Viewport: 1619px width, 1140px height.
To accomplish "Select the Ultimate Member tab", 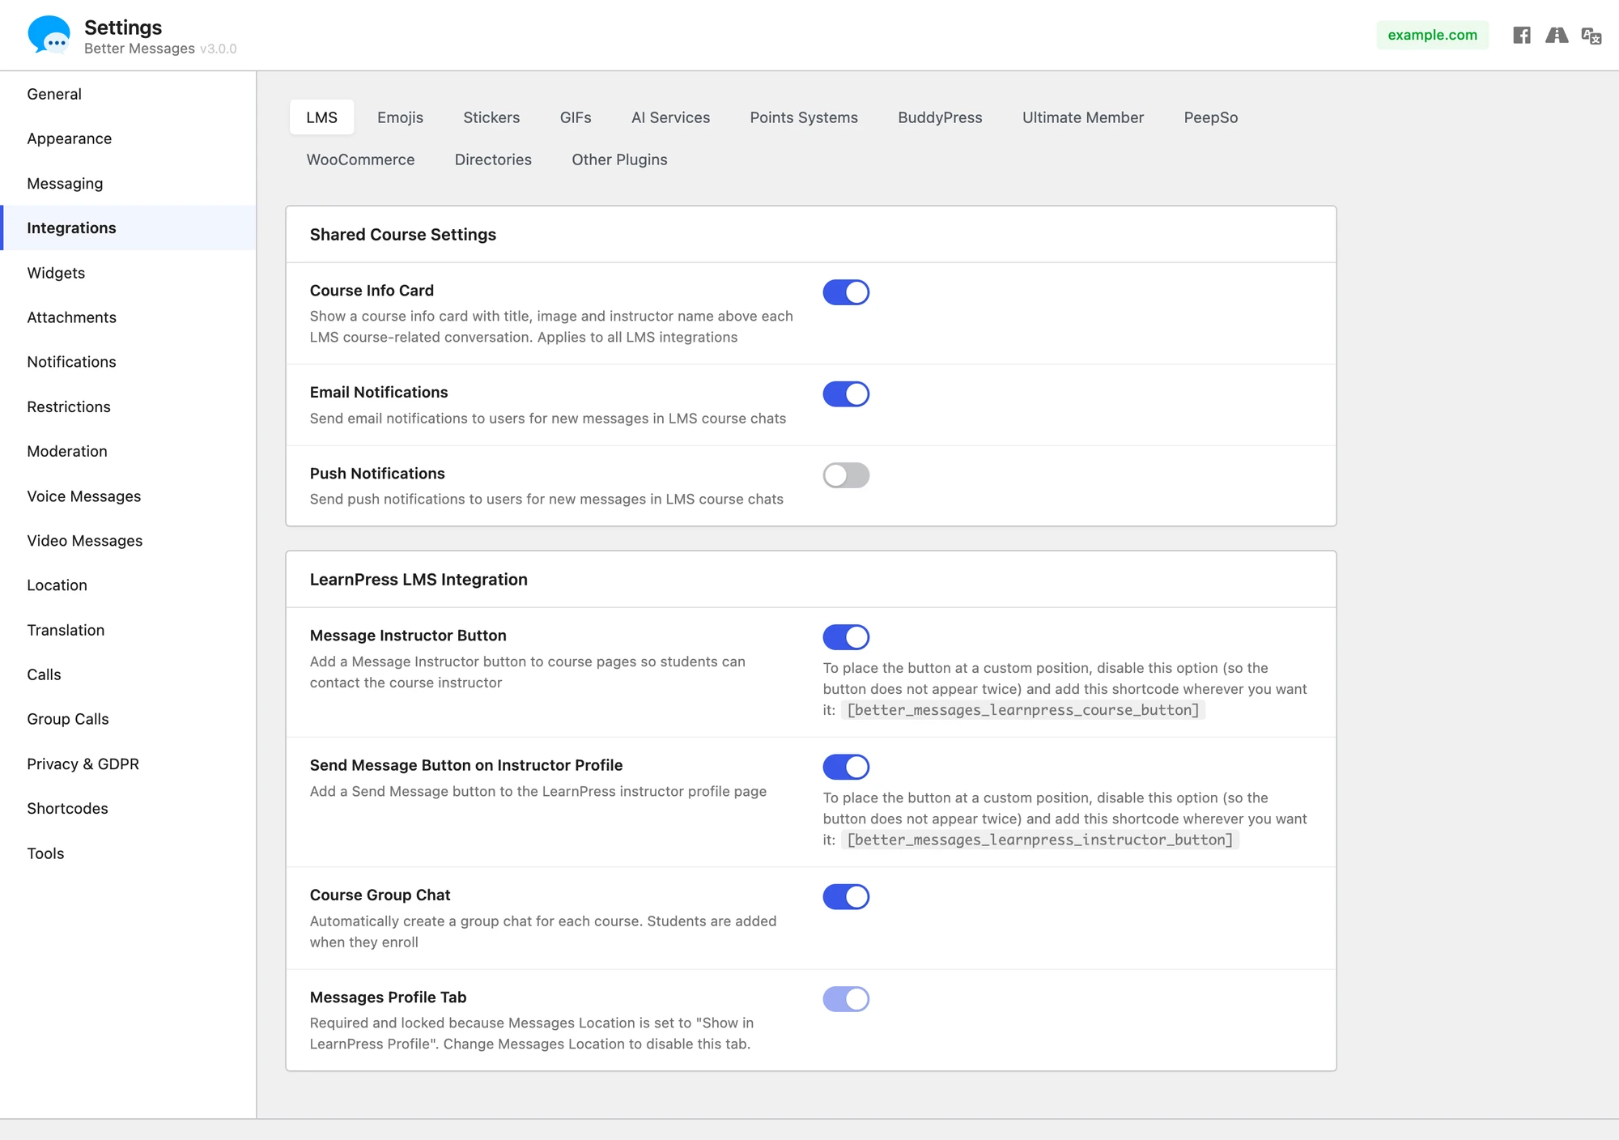I will point(1083,117).
